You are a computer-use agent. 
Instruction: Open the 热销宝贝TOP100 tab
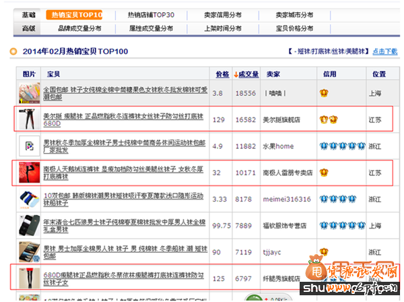pyautogui.click(x=75, y=14)
